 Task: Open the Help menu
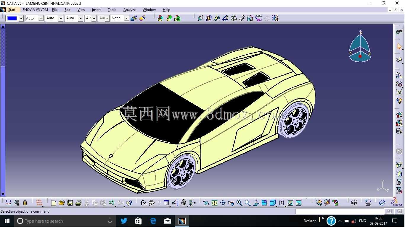(166, 10)
